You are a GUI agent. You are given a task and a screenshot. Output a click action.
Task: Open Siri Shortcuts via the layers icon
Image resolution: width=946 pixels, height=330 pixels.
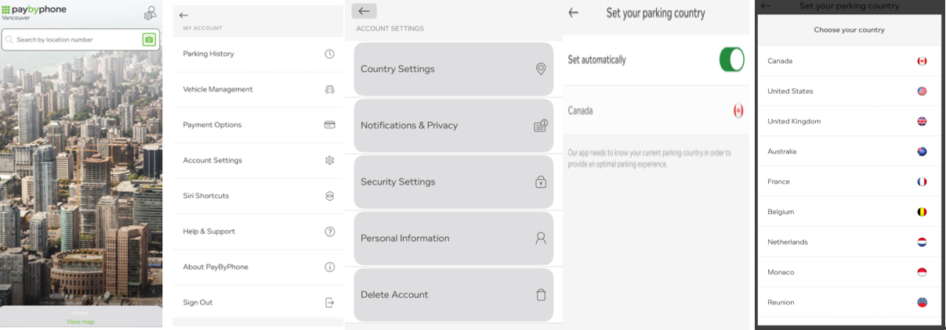(329, 195)
